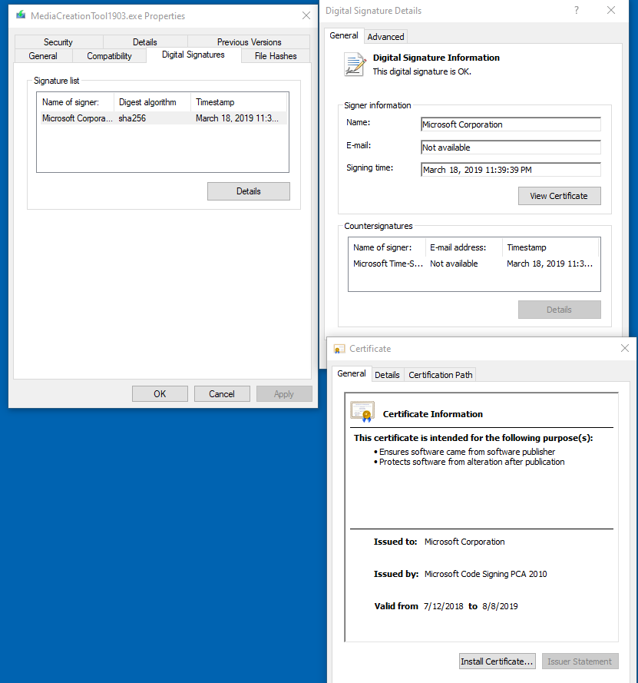The width and height of the screenshot is (638, 683).
Task: Click the signer Name field showing Microsoft Corporation
Action: pyautogui.click(x=511, y=124)
